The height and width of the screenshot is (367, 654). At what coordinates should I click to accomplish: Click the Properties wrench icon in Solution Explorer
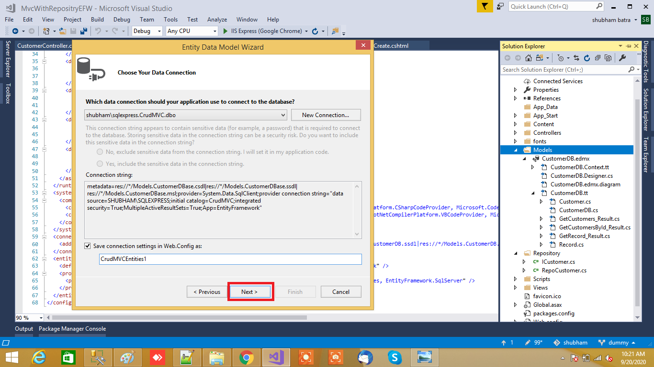[x=622, y=58]
